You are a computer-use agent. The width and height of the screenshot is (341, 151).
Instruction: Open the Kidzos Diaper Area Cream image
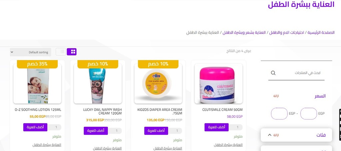pos(158,84)
